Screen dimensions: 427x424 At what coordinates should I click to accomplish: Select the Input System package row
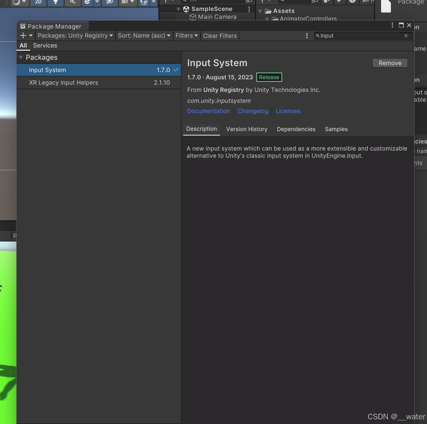[99, 70]
